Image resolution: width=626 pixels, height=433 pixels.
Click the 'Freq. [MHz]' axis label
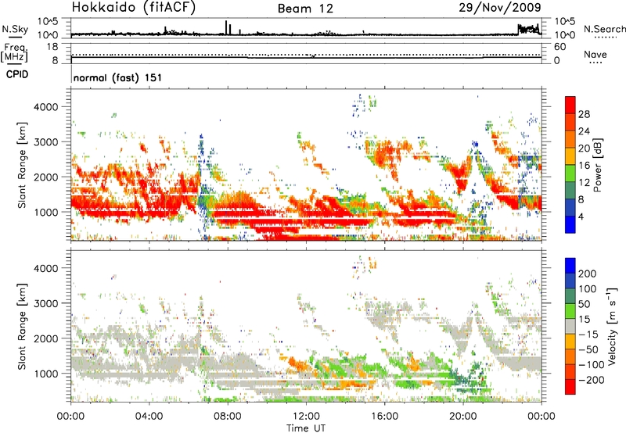(x=15, y=52)
